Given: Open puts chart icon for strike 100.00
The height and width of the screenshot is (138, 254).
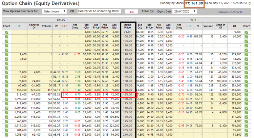Looking at the screenshot, I should point(247,36).
